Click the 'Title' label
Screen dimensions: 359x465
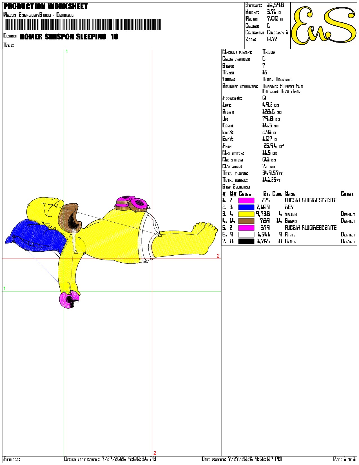(9, 45)
